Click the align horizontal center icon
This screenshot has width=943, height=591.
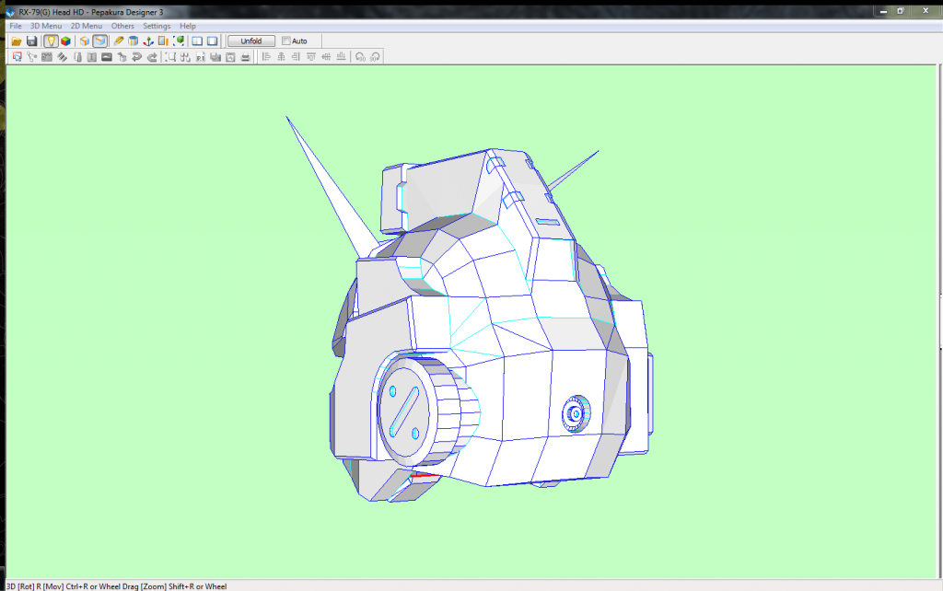281,56
